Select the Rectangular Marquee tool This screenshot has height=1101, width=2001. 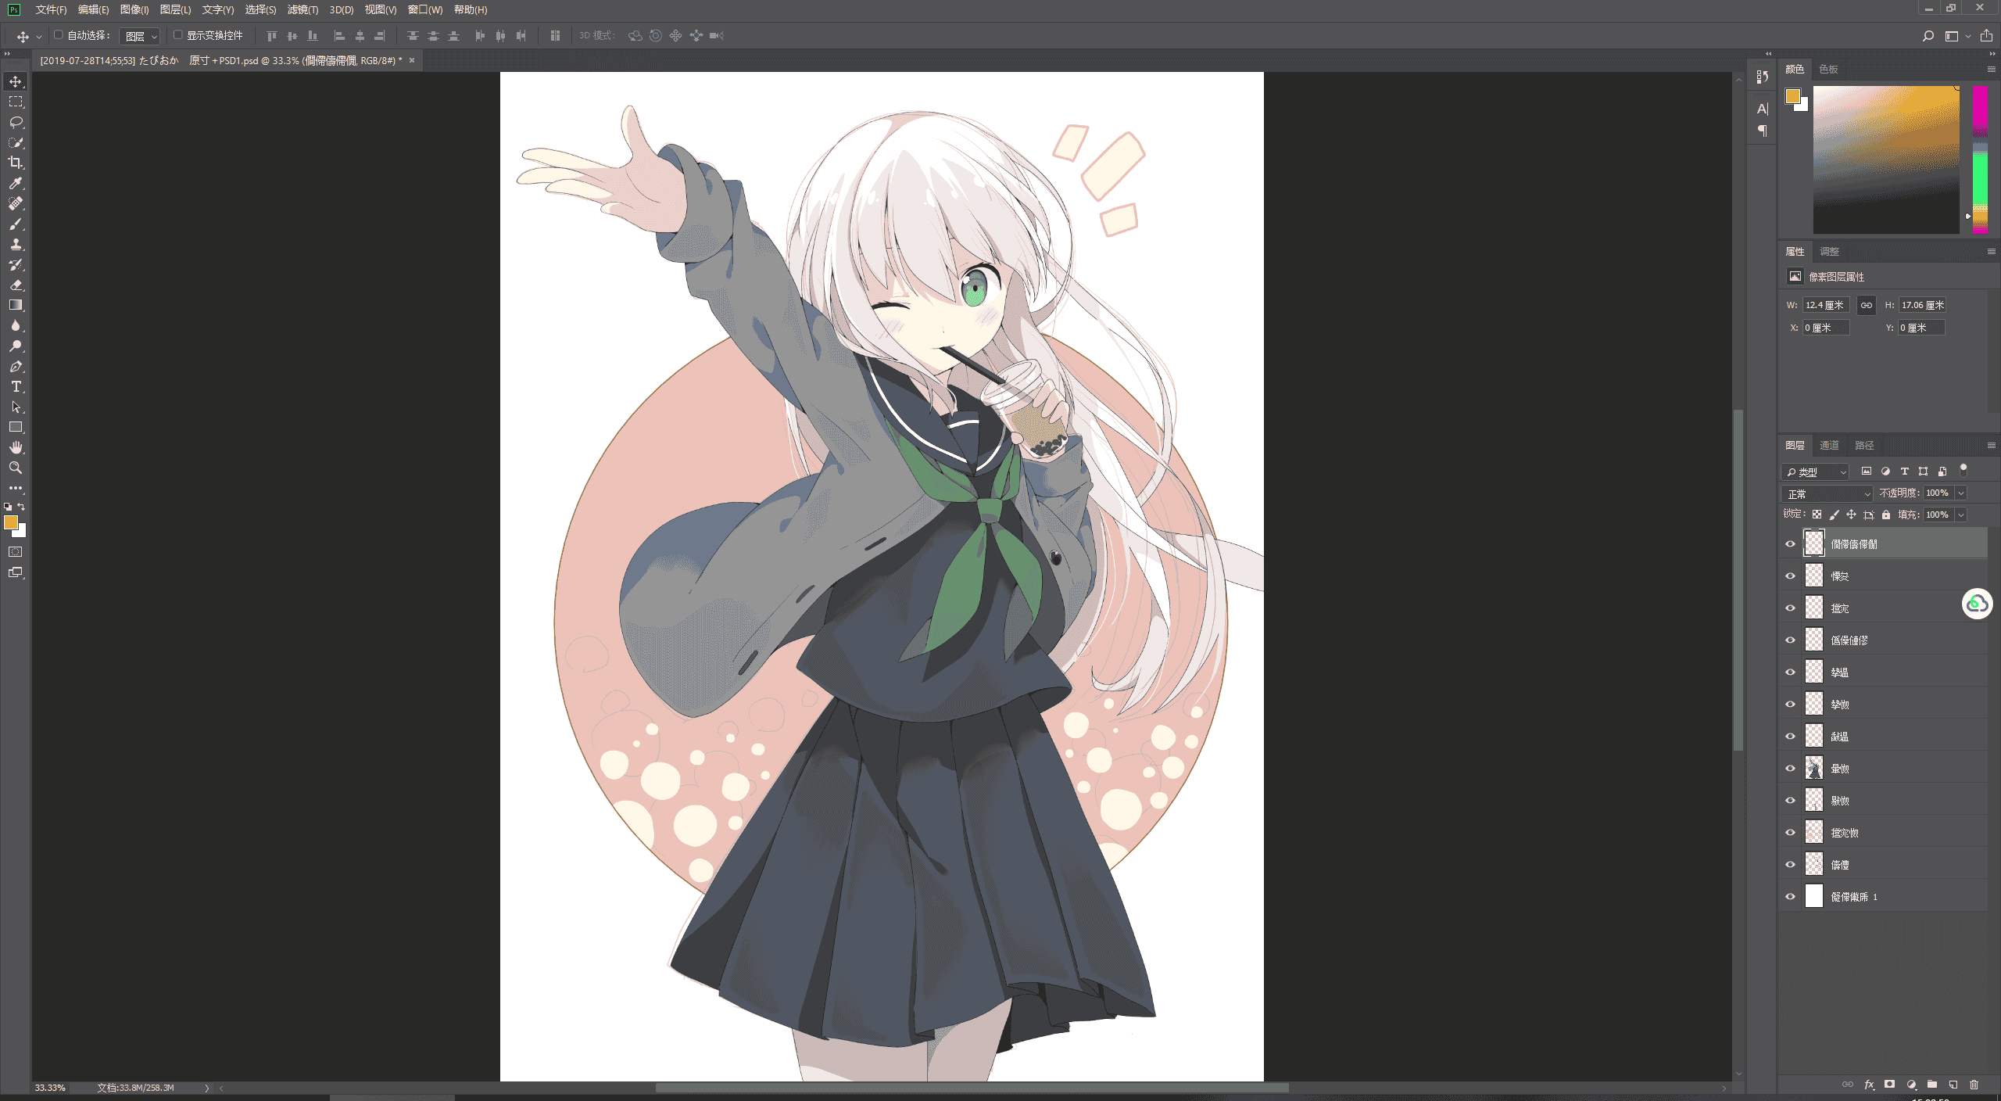16,102
